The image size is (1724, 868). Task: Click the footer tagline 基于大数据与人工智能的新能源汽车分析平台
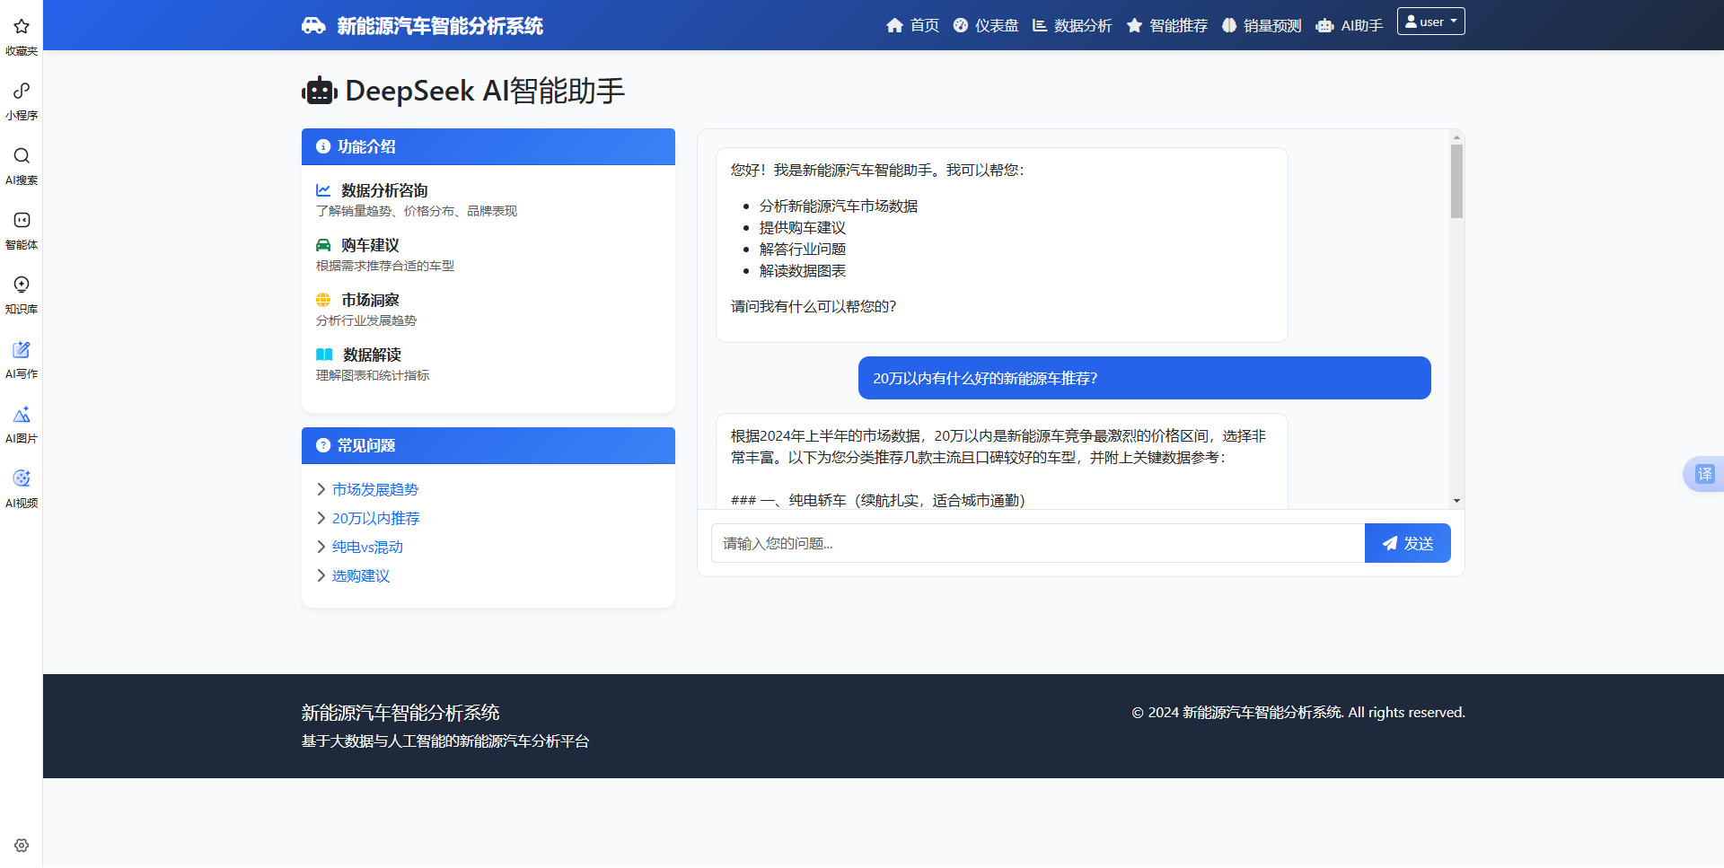tap(445, 741)
